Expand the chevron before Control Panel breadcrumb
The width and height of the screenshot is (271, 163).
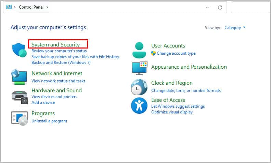coord(15,7)
